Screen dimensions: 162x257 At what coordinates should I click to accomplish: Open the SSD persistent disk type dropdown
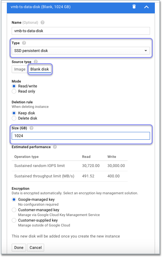point(81,51)
